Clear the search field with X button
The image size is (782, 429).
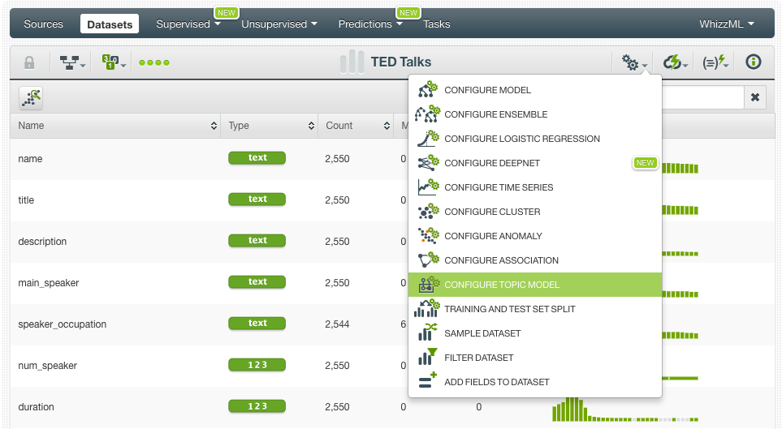point(754,97)
